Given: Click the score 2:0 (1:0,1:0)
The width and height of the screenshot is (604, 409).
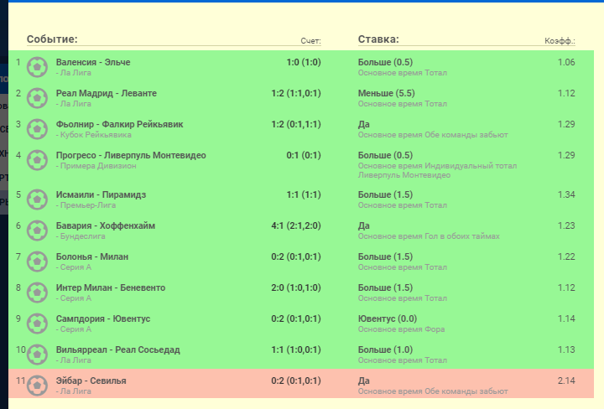Looking at the screenshot, I should click(296, 287).
